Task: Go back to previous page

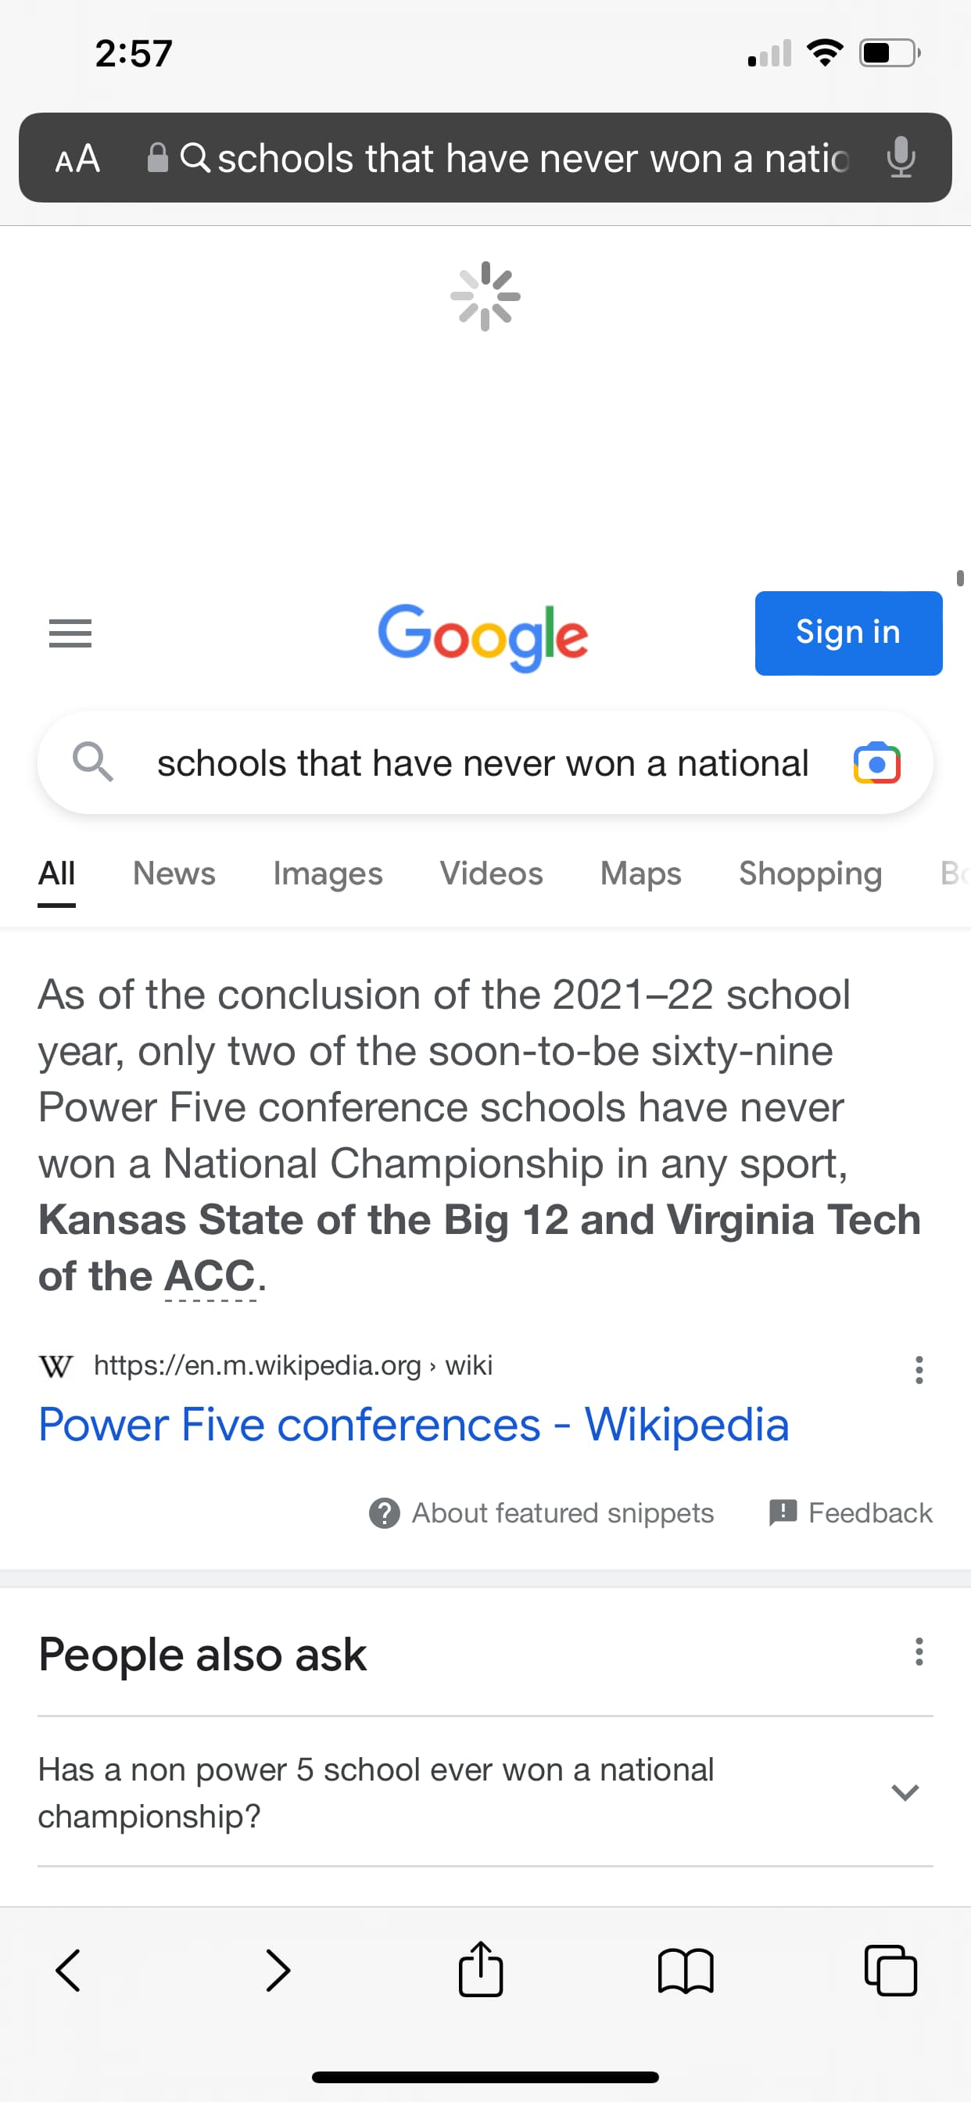Action: pyautogui.click(x=69, y=1971)
